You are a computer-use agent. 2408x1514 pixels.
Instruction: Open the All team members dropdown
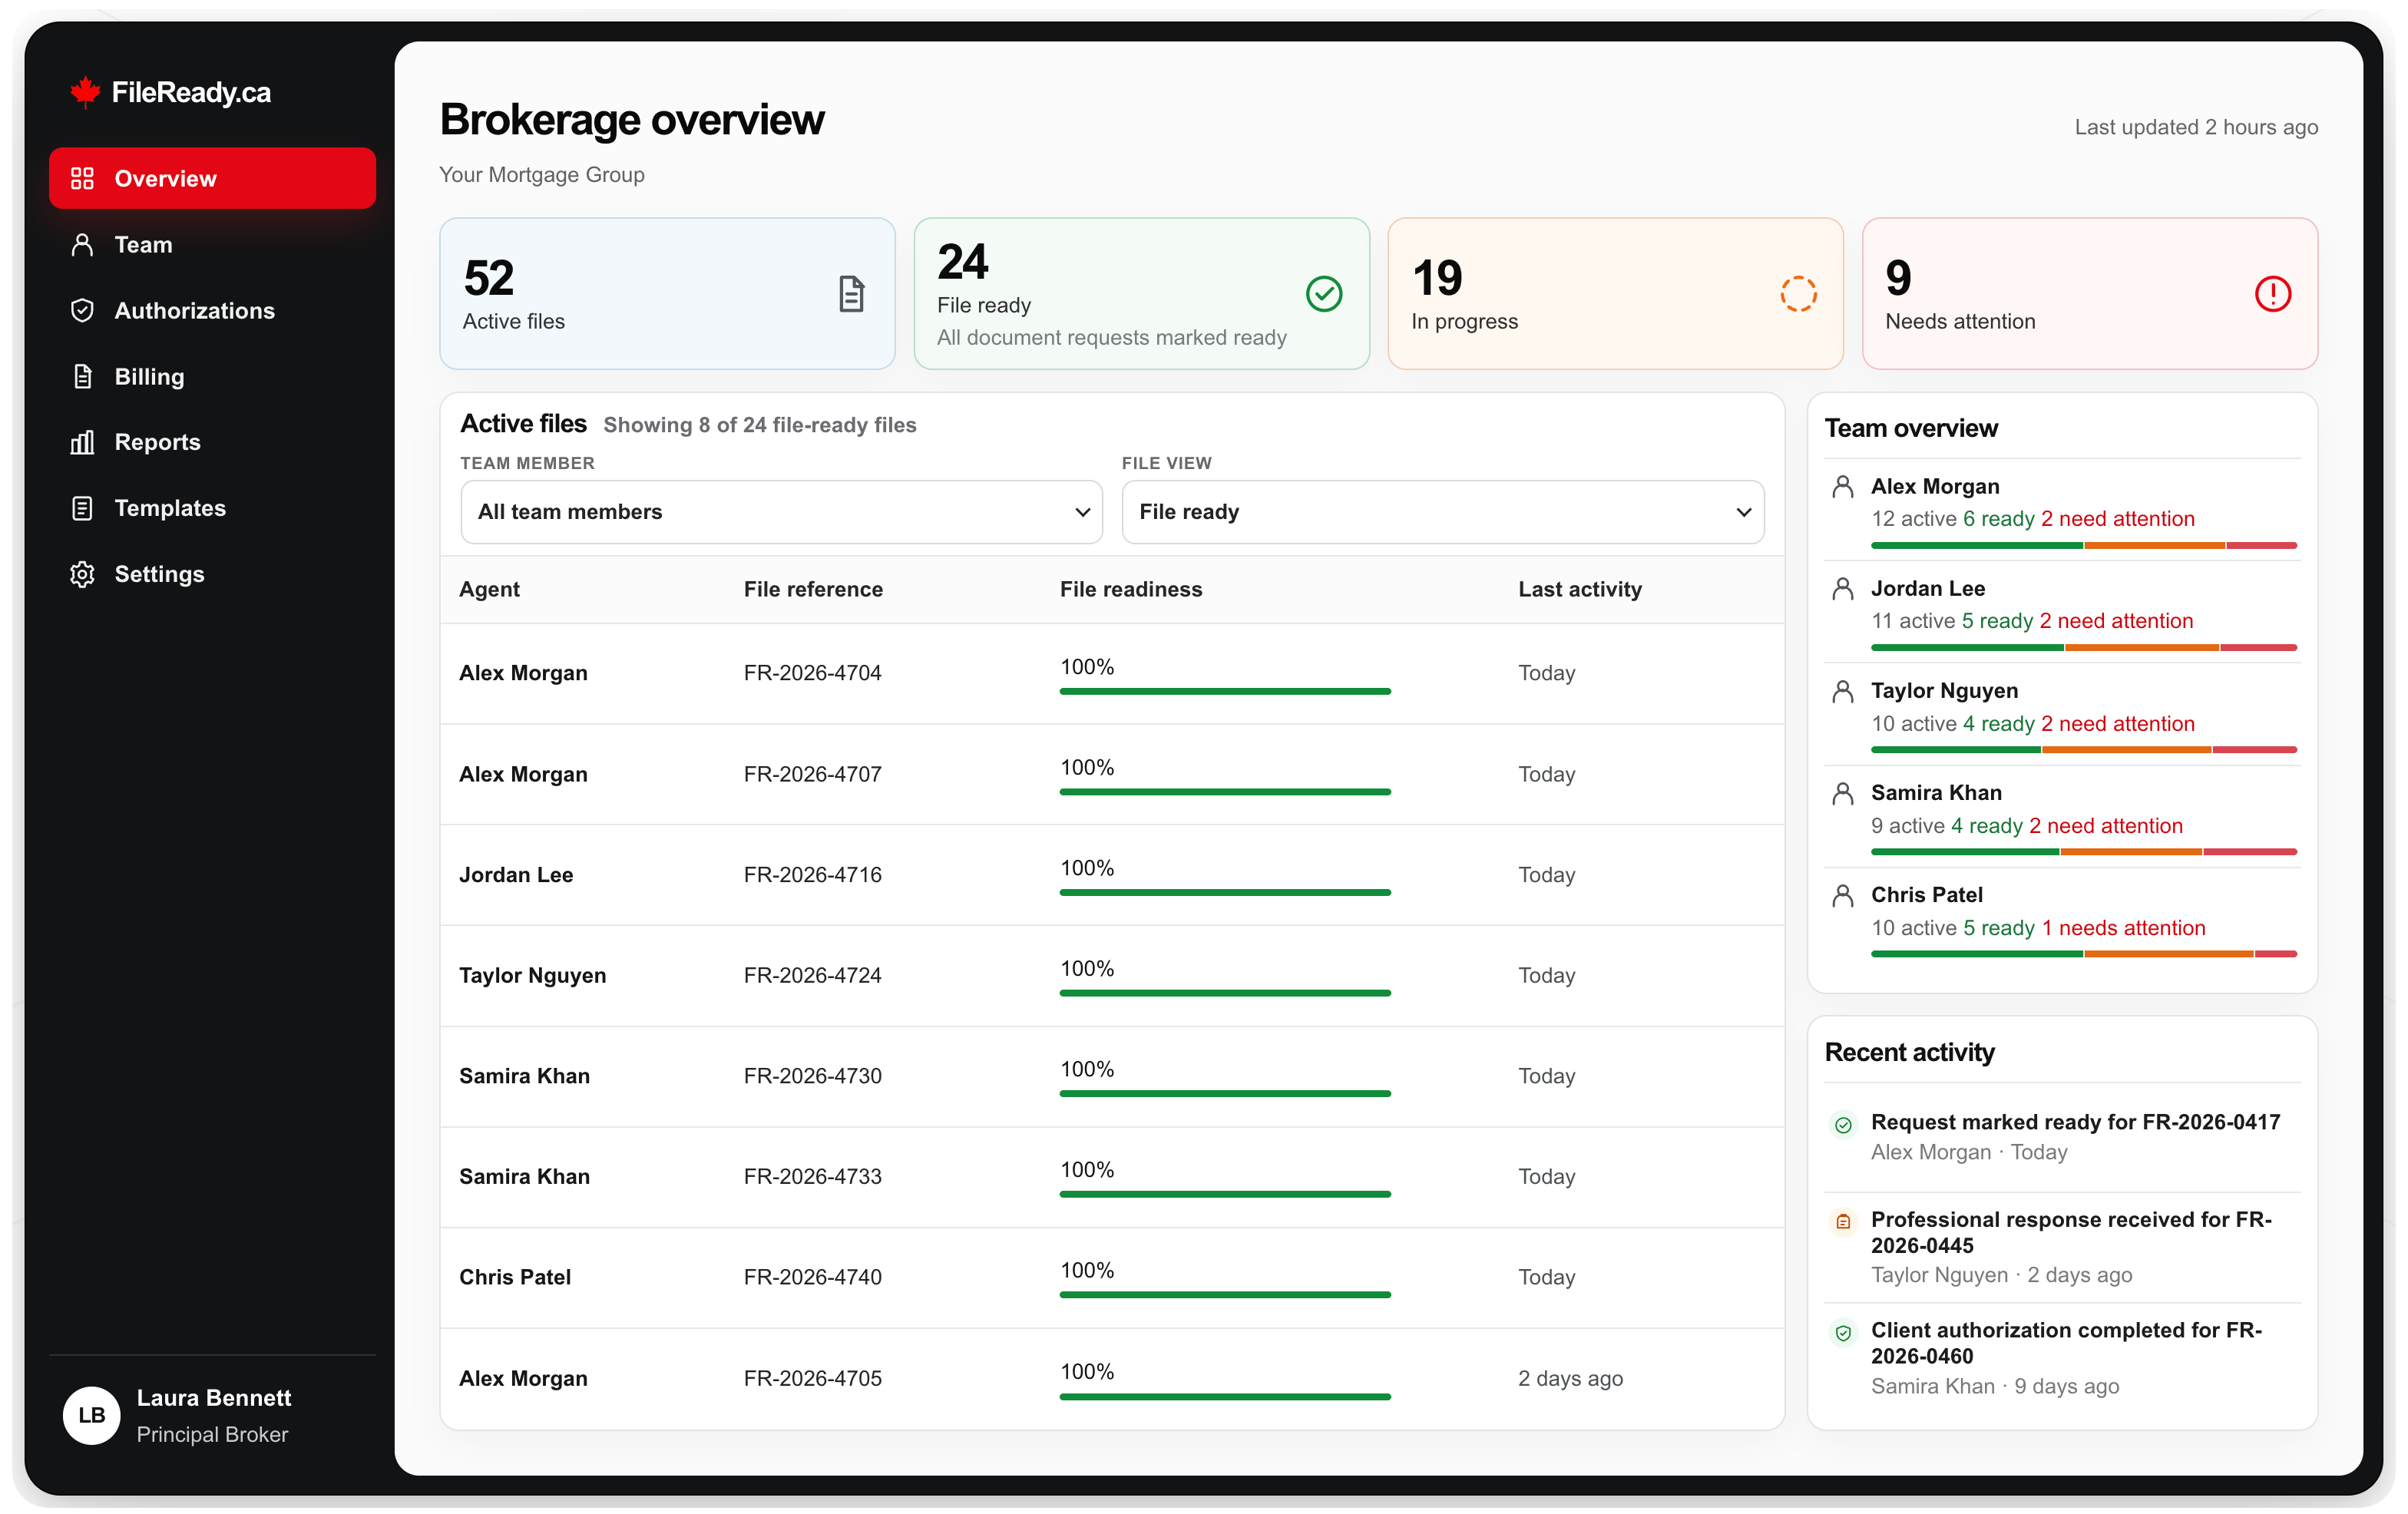point(781,512)
